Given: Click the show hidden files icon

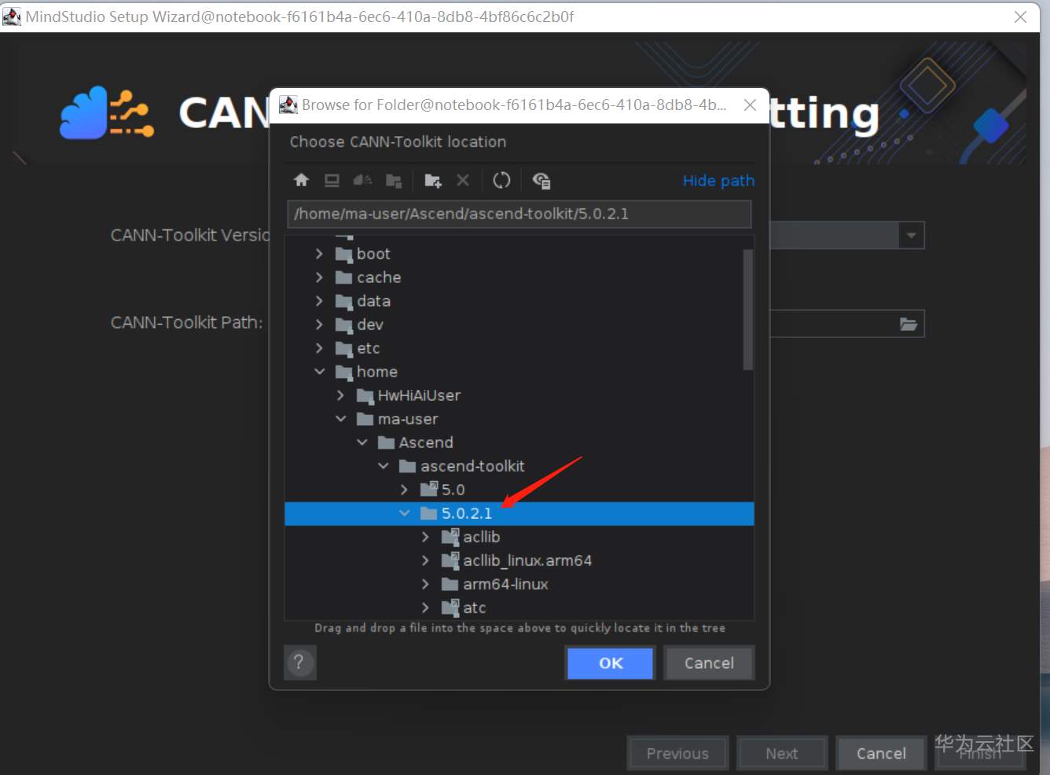Looking at the screenshot, I should click(x=541, y=181).
